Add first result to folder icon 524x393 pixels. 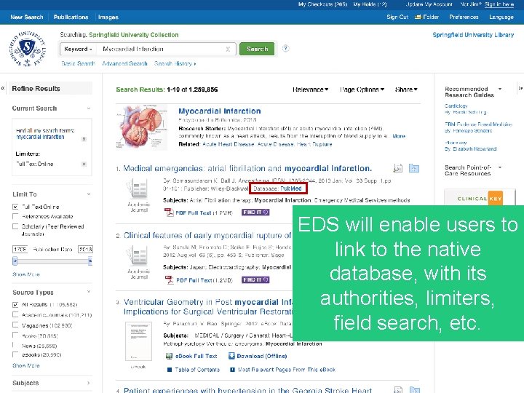(x=413, y=168)
